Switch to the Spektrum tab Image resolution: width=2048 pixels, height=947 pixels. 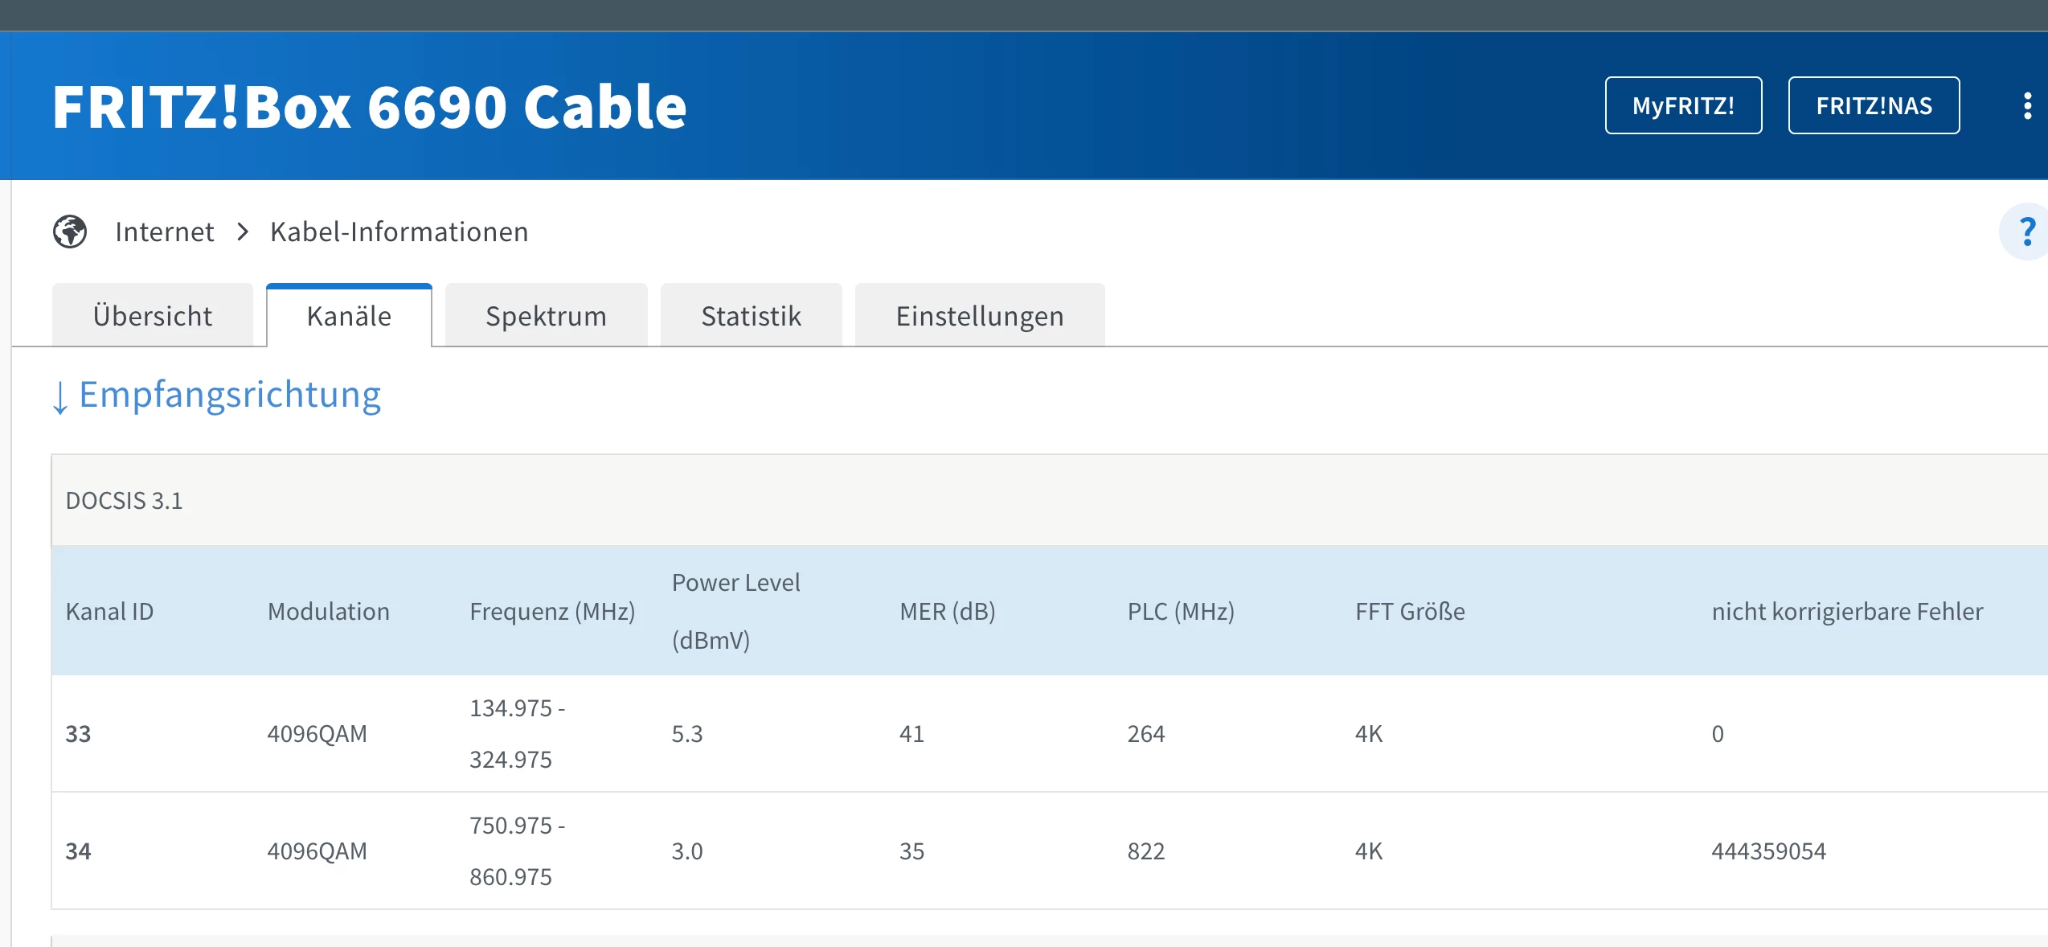[x=546, y=316]
